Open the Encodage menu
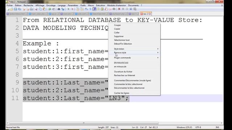This screenshot has height=130, width=232. (51, 5)
